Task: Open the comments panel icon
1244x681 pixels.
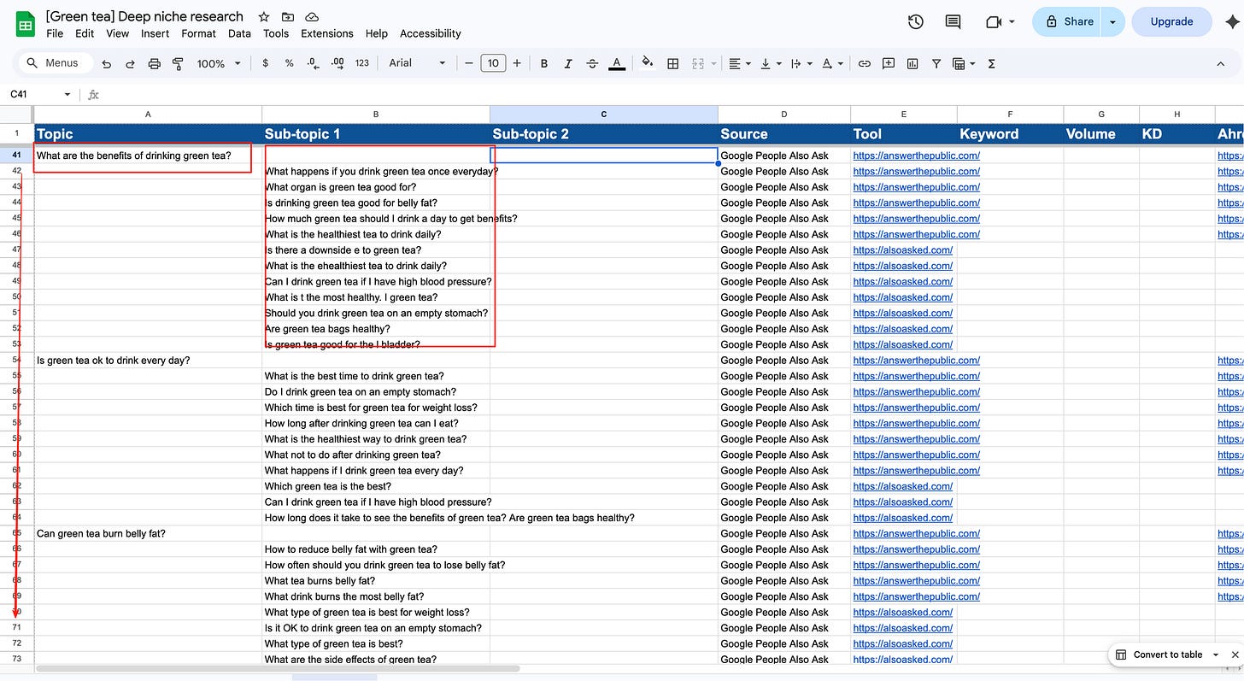Action: [953, 22]
